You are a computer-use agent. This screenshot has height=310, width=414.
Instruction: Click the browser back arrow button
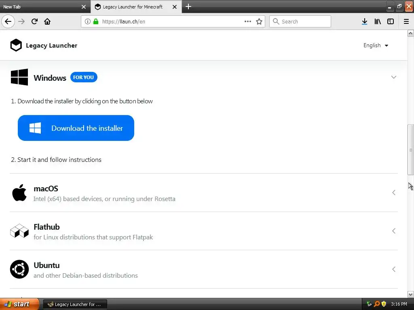coord(8,21)
